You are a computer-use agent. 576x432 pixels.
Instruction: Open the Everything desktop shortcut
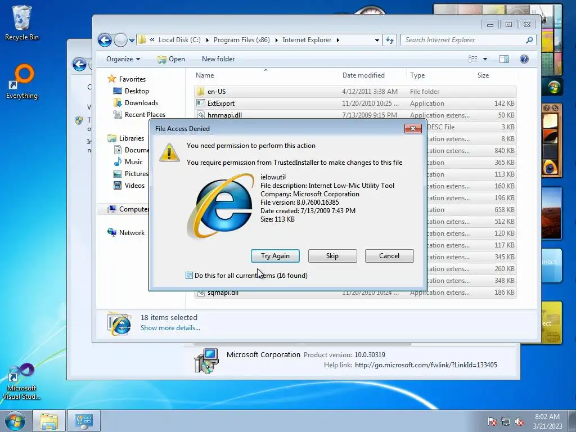coord(22,82)
